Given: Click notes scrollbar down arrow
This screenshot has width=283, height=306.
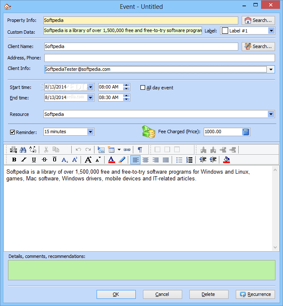Looking at the screenshot, I should click(x=275, y=247).
